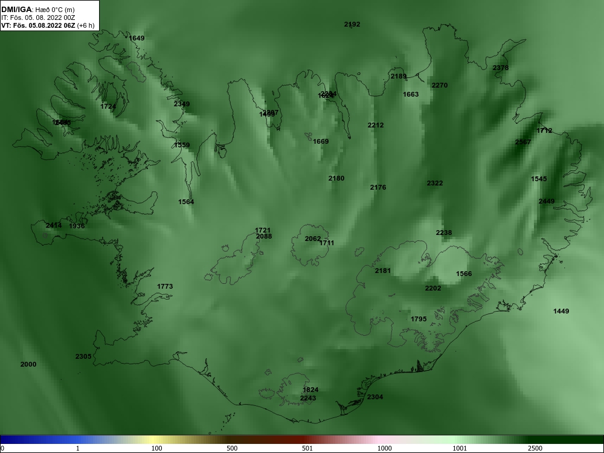This screenshot has height=453, width=604.
Task: Click the 501 tick on color scale
Action: coord(307,448)
